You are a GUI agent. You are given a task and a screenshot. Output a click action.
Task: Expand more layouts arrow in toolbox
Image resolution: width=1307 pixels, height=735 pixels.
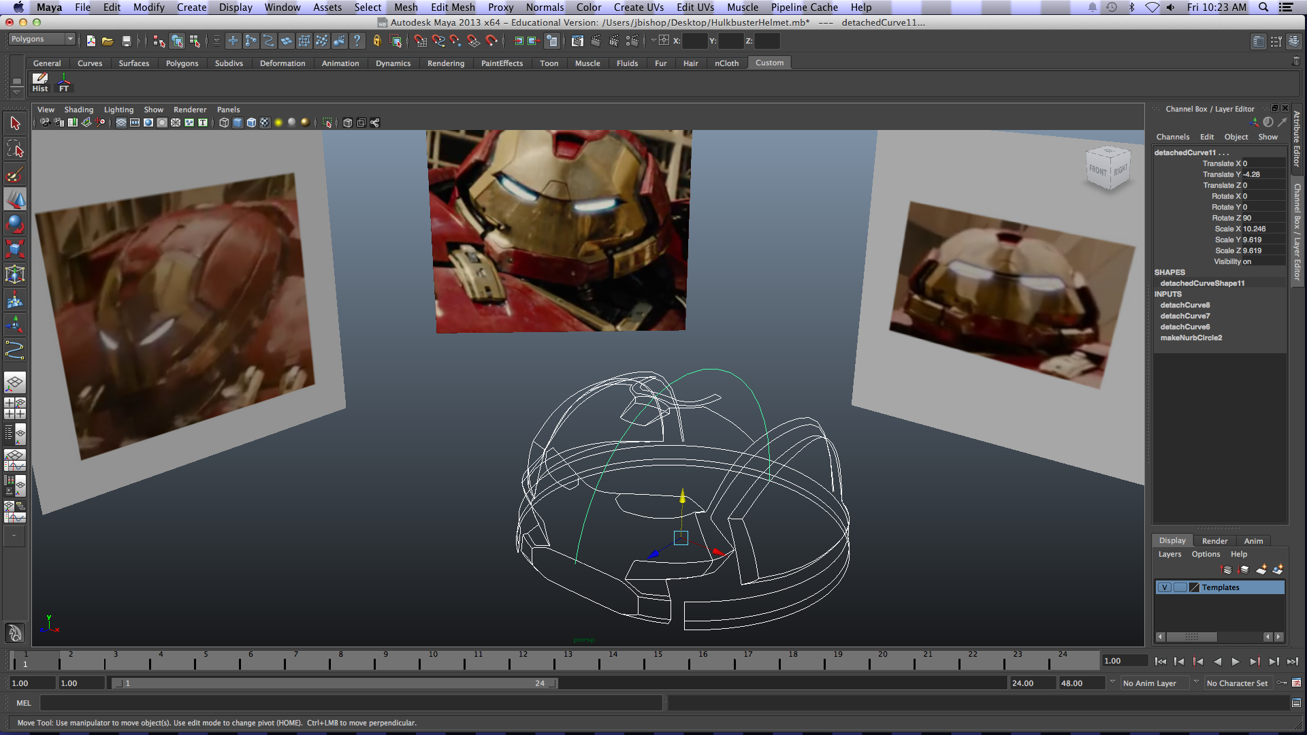pos(14,536)
